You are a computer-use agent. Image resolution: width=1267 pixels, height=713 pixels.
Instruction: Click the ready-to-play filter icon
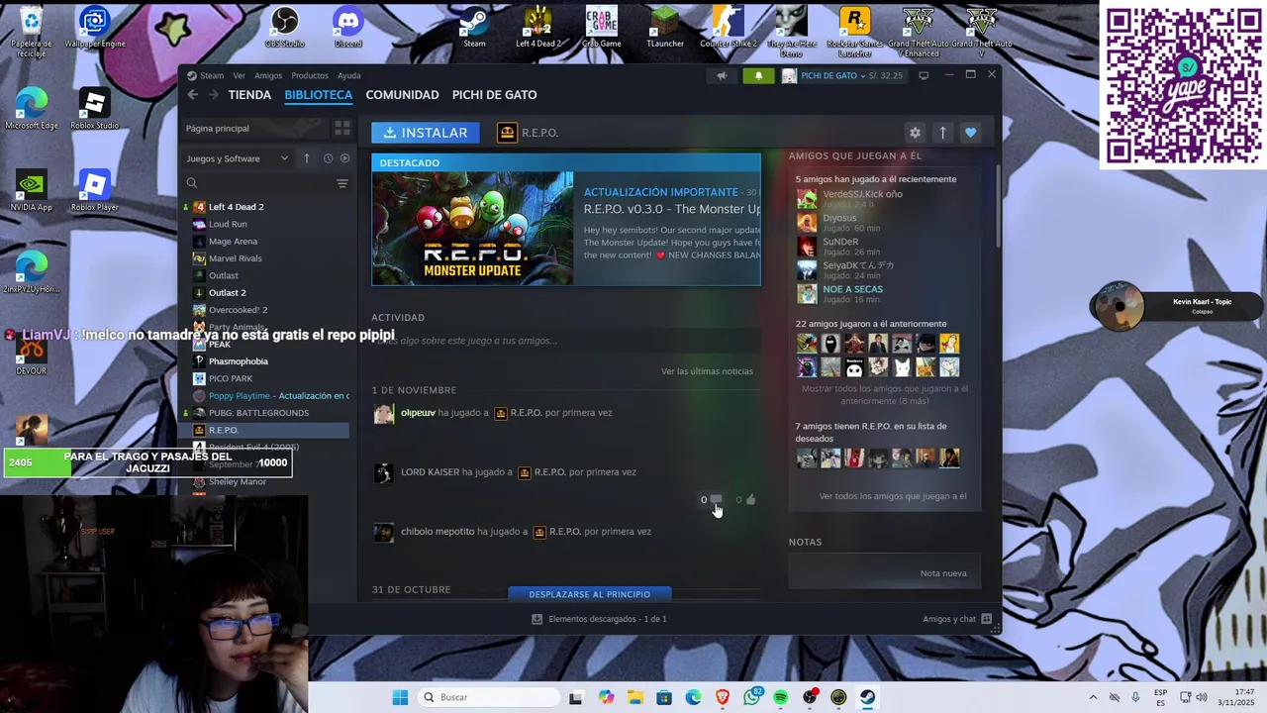(344, 158)
